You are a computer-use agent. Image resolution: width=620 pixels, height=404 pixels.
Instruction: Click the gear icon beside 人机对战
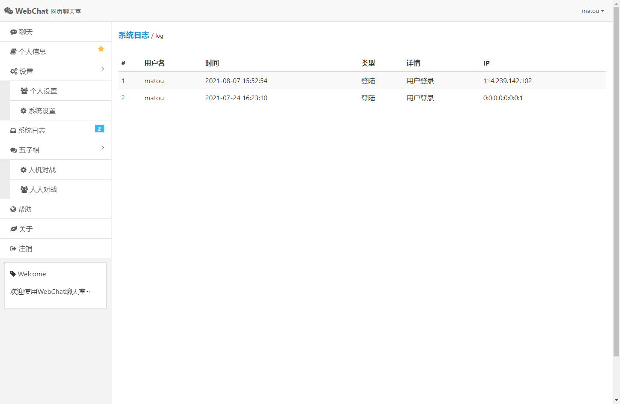(x=24, y=169)
